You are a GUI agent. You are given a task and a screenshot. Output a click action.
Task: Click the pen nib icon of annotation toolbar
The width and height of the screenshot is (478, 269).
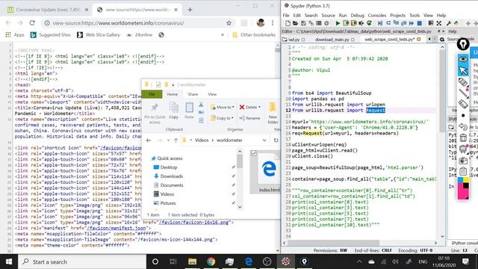tap(463, 45)
